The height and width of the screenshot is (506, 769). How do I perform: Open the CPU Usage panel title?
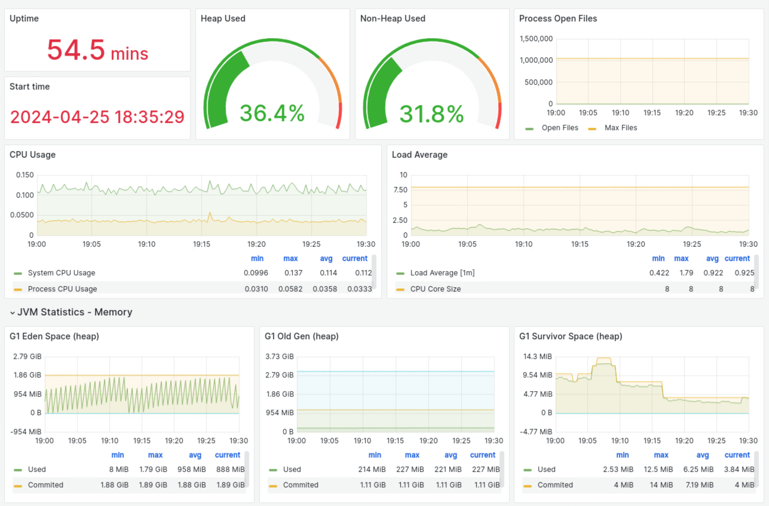pos(33,155)
